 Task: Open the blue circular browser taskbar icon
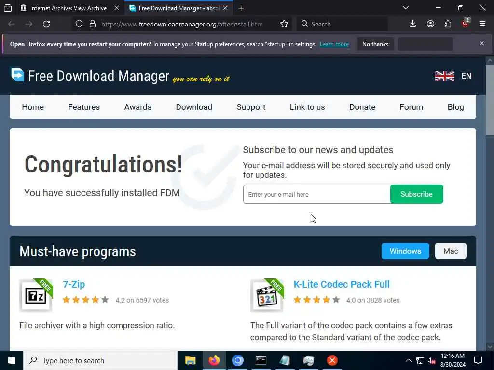pos(237,360)
